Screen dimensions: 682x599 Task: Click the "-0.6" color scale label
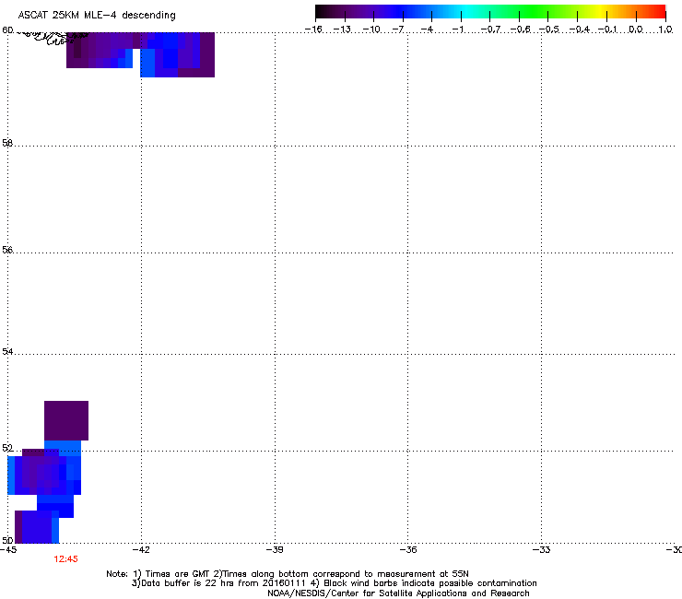pyautogui.click(x=520, y=29)
